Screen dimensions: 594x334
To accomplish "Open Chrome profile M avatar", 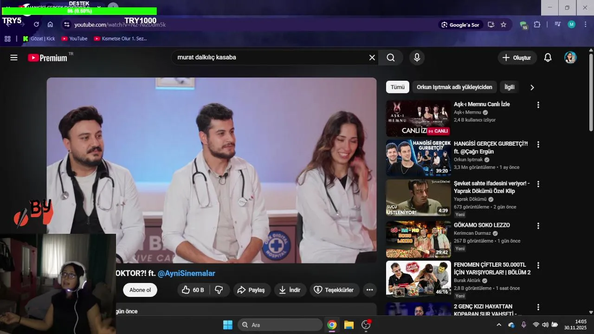I will 571,25.
